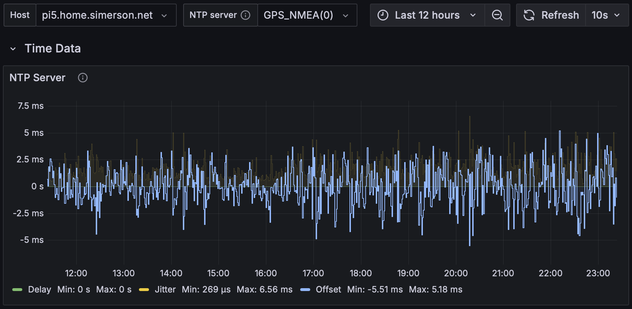
Task: Click the 23:00 x-axis tick label
Action: pos(598,273)
